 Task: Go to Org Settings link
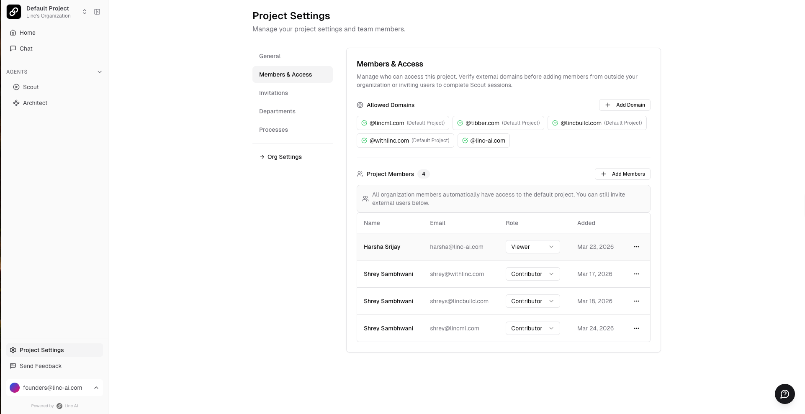pos(284,157)
